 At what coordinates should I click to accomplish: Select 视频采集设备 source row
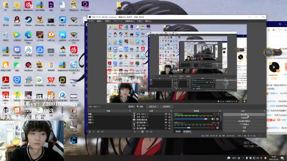152,120
